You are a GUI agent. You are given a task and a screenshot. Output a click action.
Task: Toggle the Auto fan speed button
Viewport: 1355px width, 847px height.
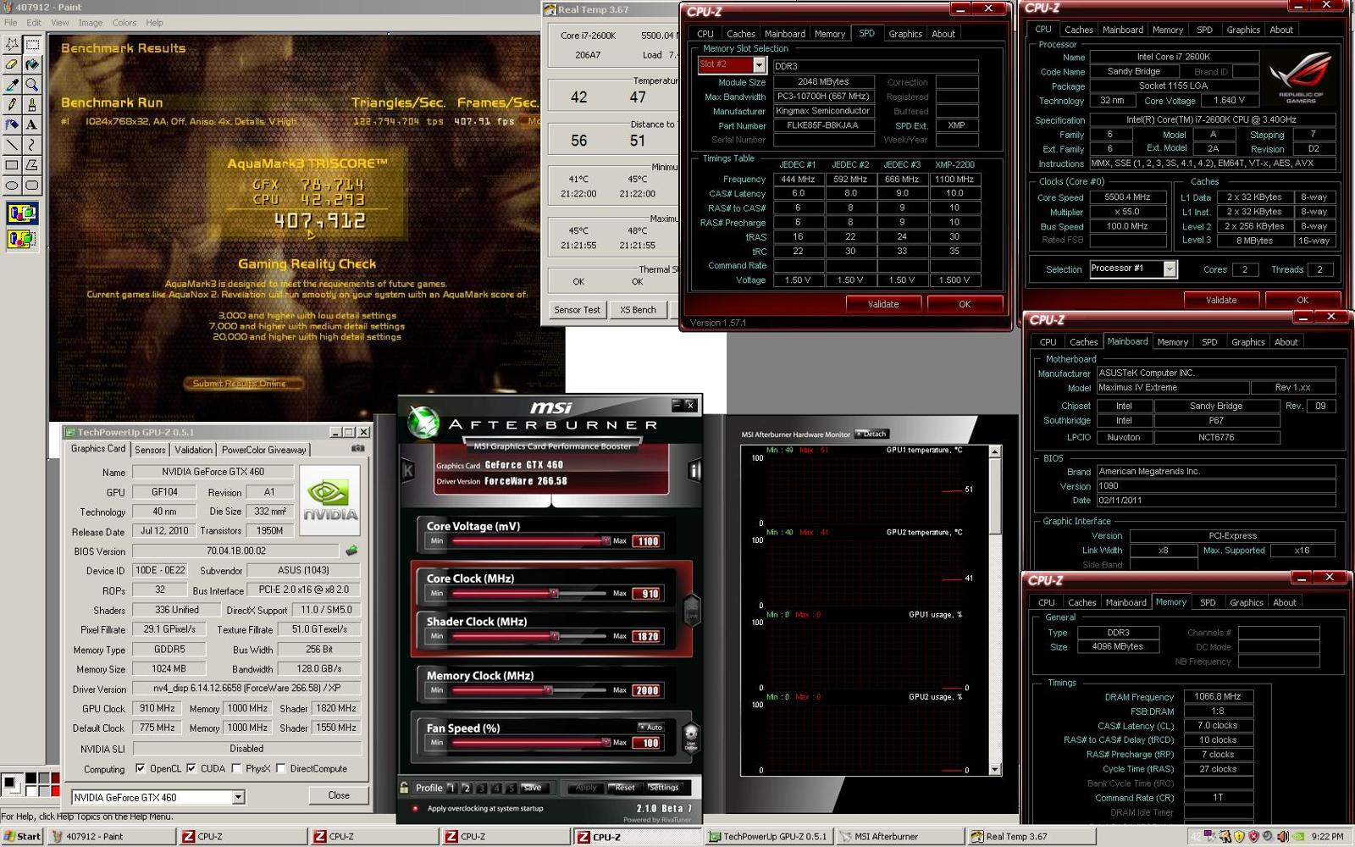(x=651, y=728)
